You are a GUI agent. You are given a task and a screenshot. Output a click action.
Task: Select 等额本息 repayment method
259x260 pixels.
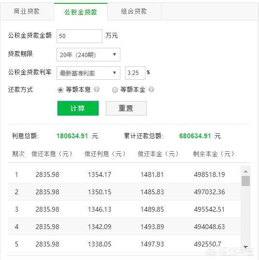coord(60,90)
